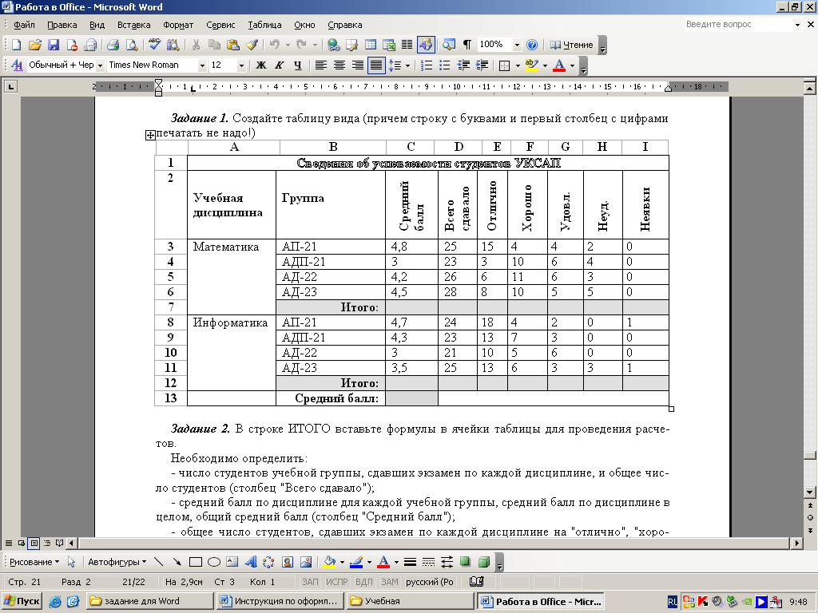Save document with the floppy disk icon
818x613 pixels.
(x=54, y=45)
